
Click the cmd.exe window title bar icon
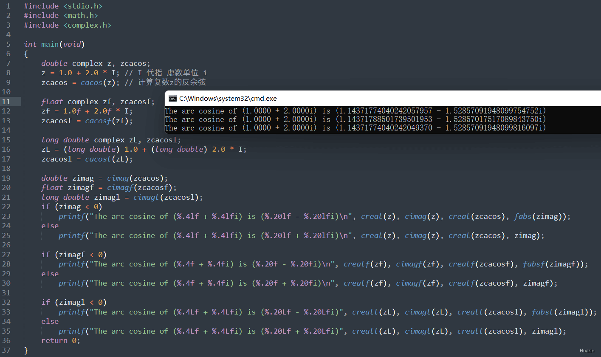(172, 99)
